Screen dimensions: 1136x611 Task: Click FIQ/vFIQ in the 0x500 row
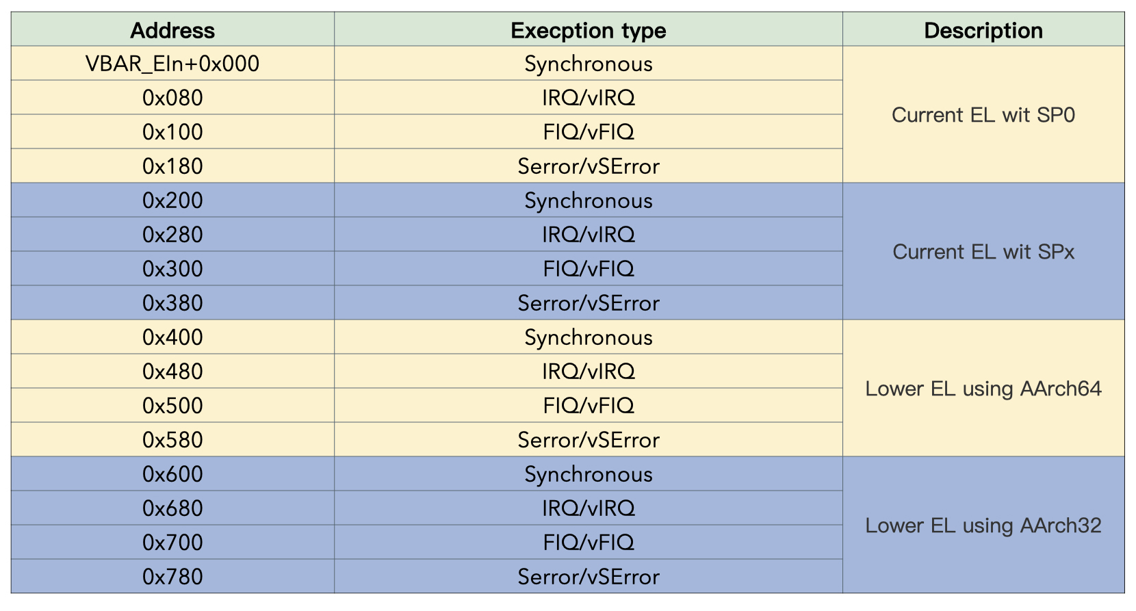[588, 406]
